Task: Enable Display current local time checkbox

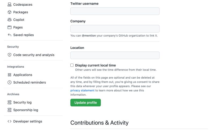Action: [x=72, y=65]
